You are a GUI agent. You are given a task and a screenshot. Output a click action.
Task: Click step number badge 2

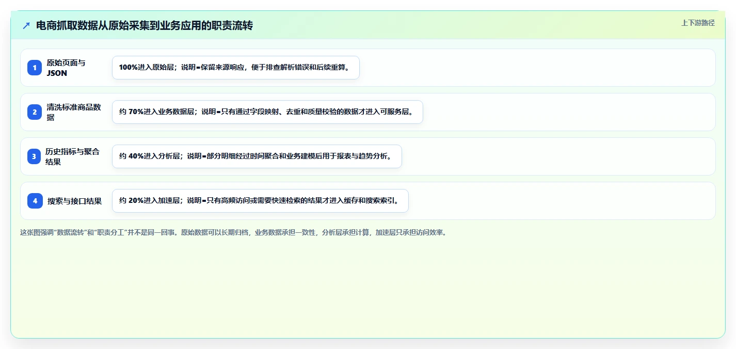(35, 112)
